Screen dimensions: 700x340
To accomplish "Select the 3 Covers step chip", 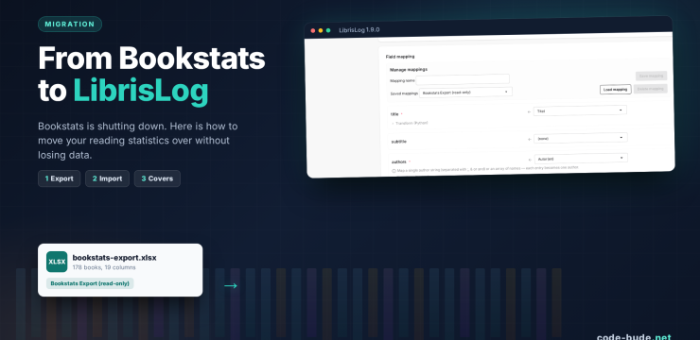I will tap(157, 178).
